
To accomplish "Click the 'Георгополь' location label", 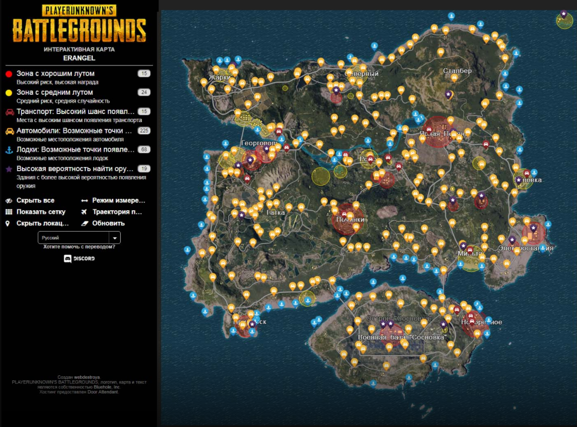I will [x=259, y=143].
